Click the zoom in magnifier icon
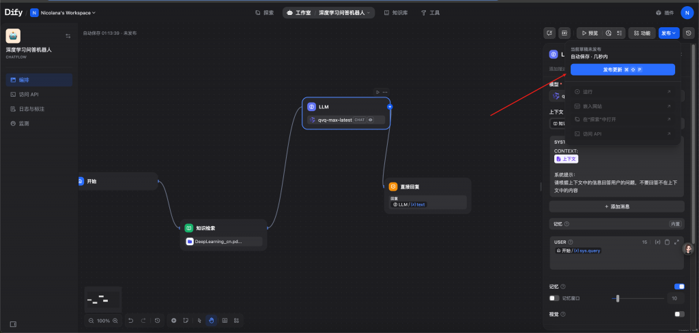 click(x=115, y=320)
